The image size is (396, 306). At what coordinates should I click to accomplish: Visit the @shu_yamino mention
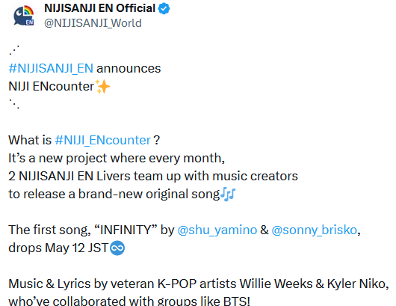click(217, 230)
